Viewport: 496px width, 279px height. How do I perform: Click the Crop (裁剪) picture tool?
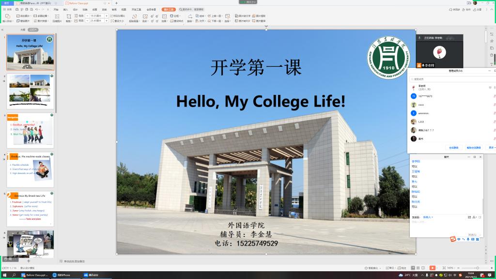[68, 18]
